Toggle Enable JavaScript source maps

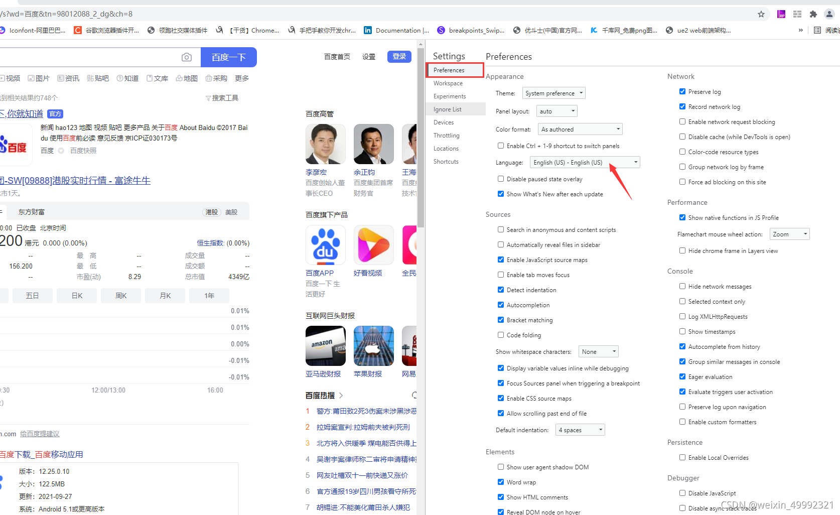(x=501, y=260)
